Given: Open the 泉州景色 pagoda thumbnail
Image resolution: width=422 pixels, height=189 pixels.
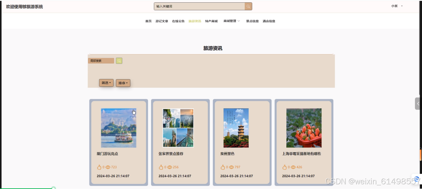Looking at the screenshot, I should (236, 128).
